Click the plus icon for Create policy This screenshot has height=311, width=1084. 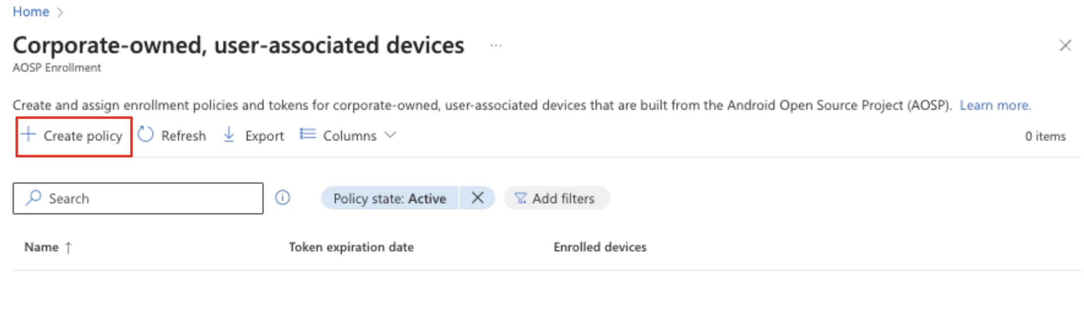(28, 134)
